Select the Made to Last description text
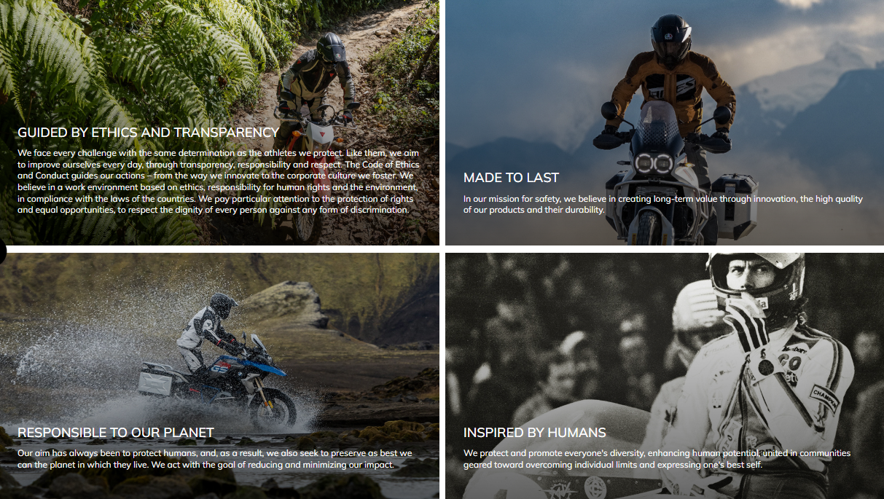 pos(663,204)
